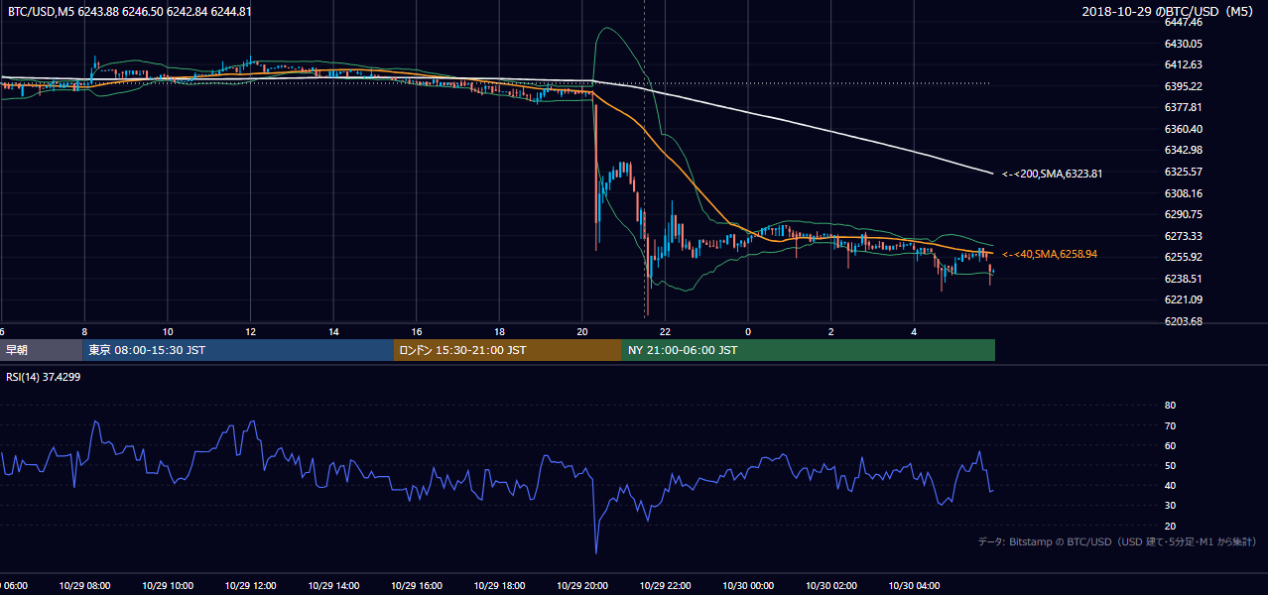Image resolution: width=1268 pixels, height=595 pixels.
Task: Click the 6221.09 price axis label
Action: tap(1184, 299)
